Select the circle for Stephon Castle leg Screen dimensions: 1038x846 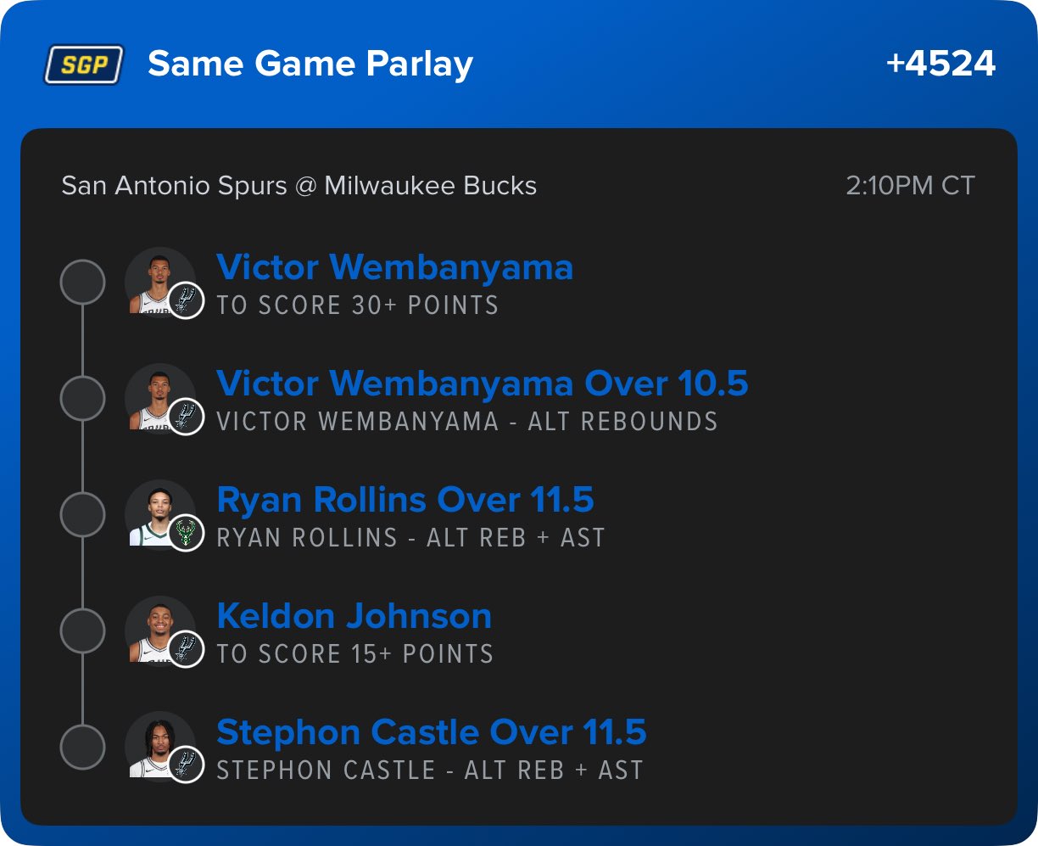tap(83, 747)
